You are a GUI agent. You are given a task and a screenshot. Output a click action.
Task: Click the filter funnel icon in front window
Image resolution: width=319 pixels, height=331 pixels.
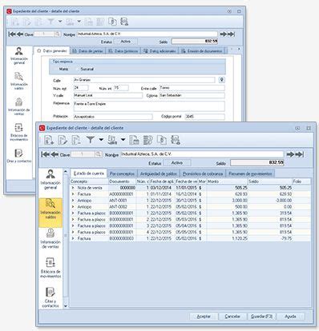click(x=91, y=139)
